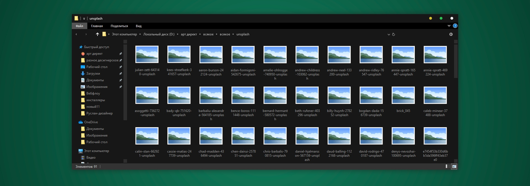The image size is (530, 186).
Task: Open Загрузки downloads in sidebar
Action: [90, 73]
